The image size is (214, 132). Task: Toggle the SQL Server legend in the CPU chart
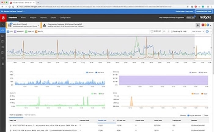[x=100, y=72]
